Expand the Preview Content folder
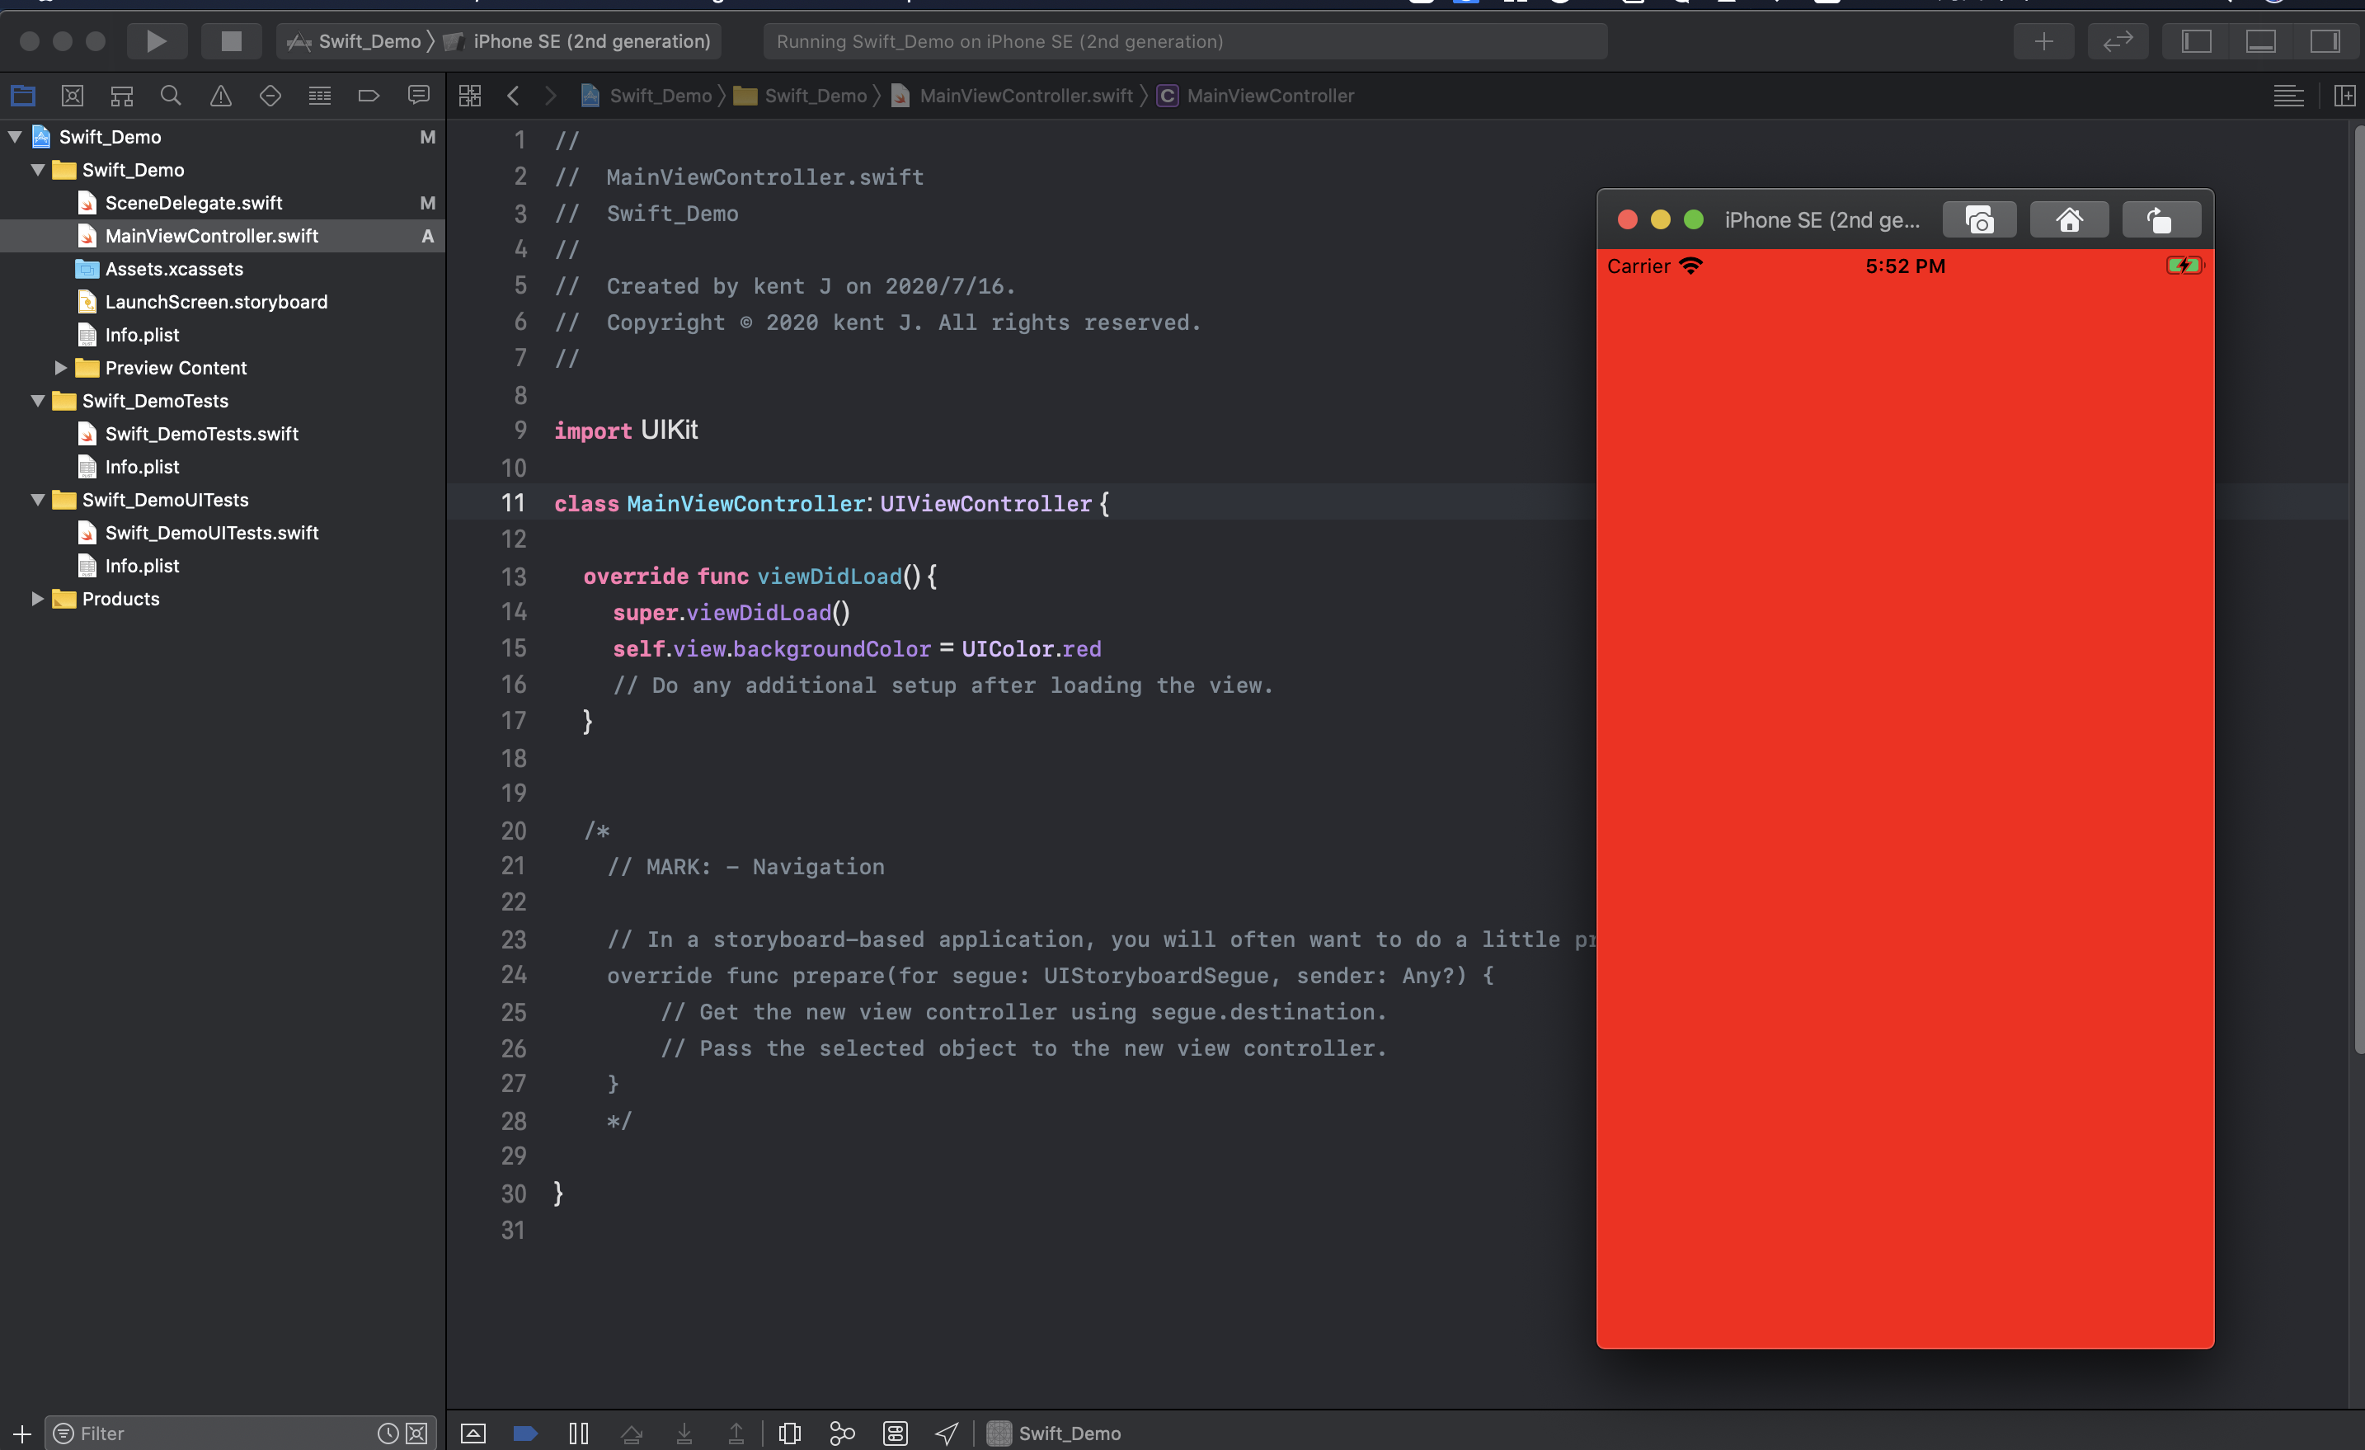Image resolution: width=2365 pixels, height=1450 pixels. [x=60, y=368]
